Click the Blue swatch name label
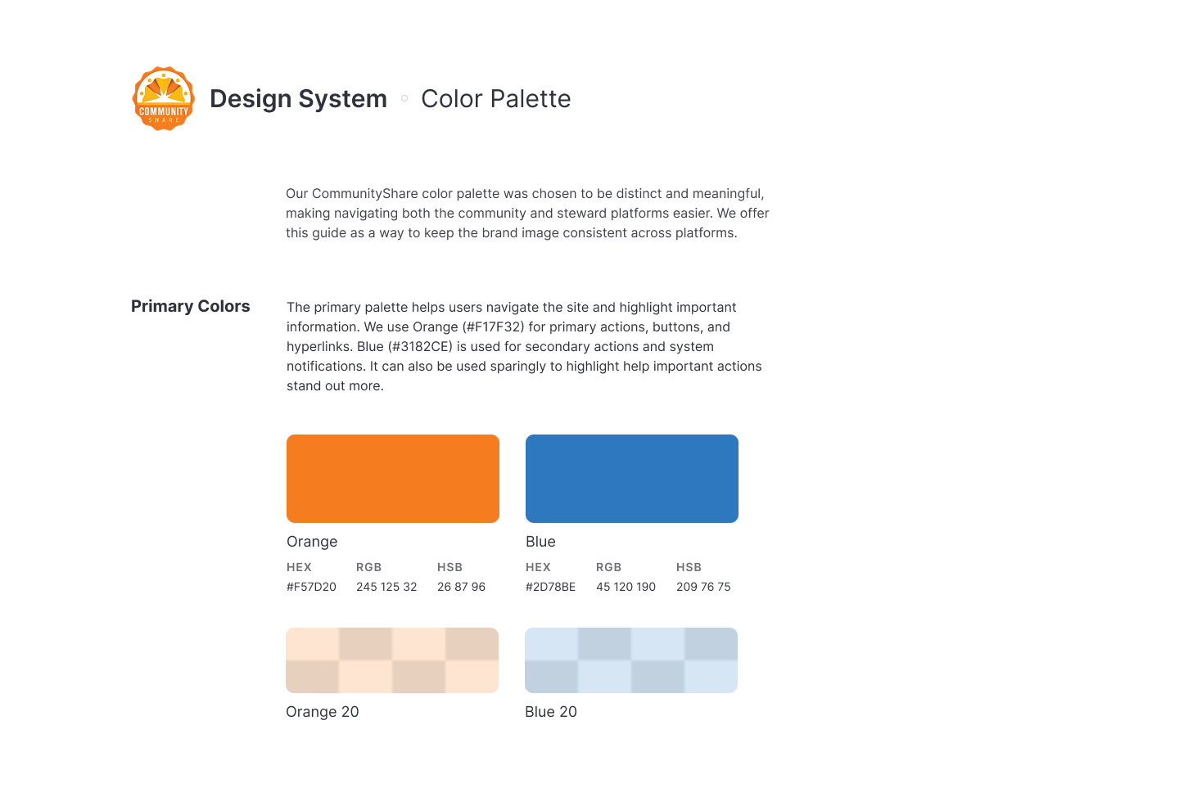This screenshot has width=1179, height=806. (540, 542)
